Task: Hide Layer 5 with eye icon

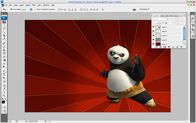Action: (153, 36)
